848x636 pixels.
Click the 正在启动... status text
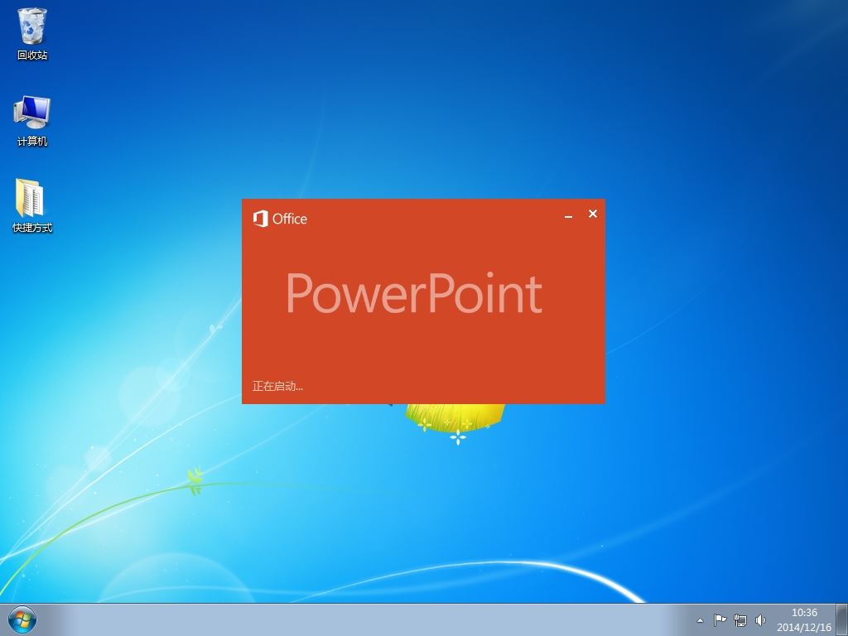[x=277, y=386]
